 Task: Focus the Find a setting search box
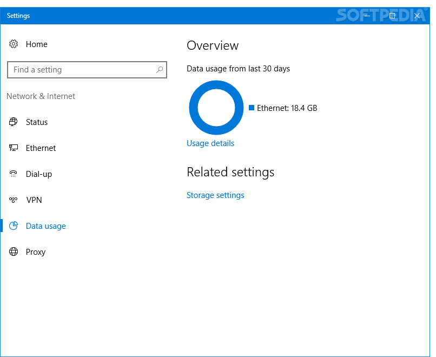click(x=87, y=70)
